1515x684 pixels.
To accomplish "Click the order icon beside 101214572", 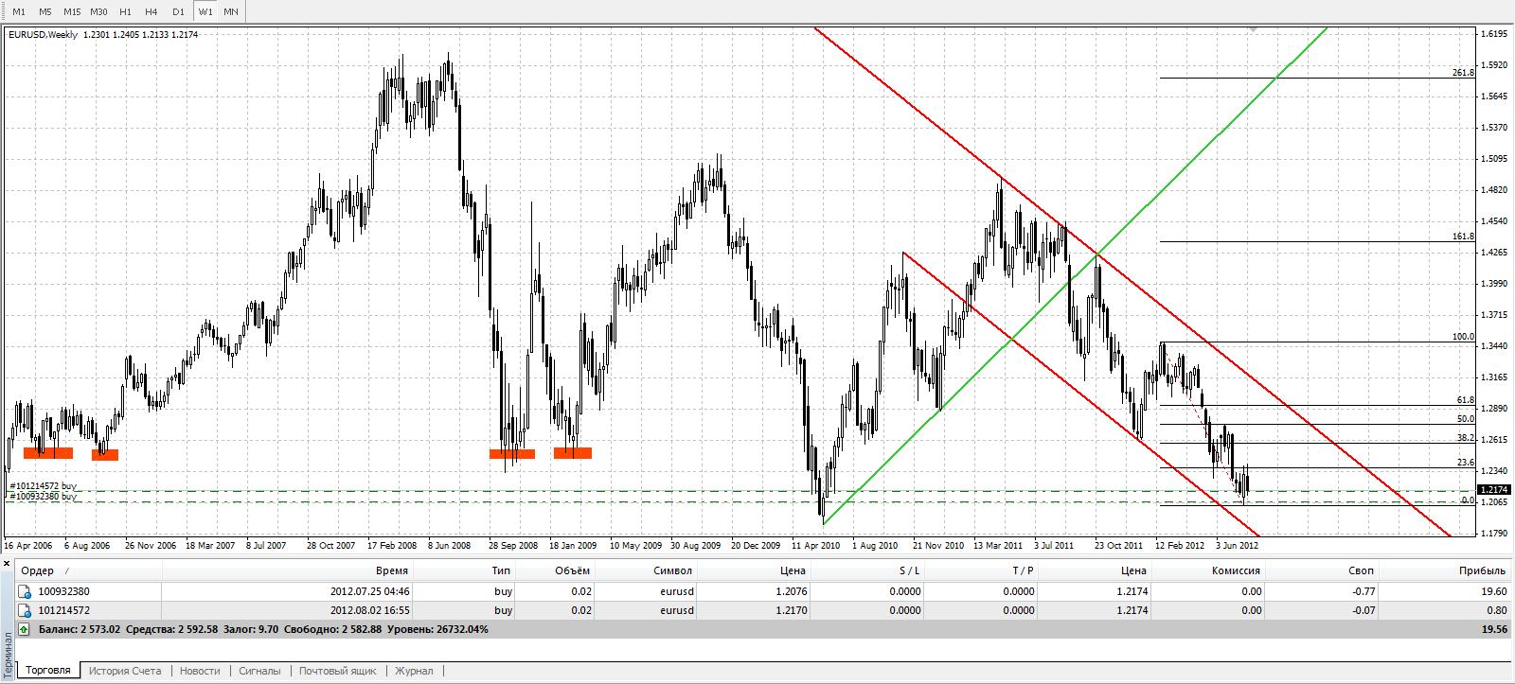I will (26, 610).
